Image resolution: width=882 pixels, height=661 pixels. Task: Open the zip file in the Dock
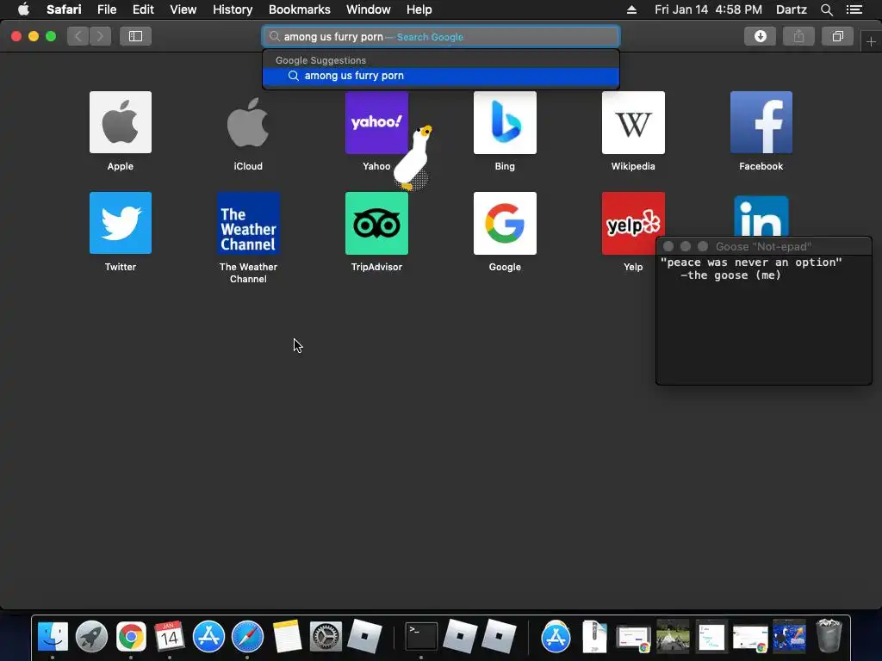point(594,636)
